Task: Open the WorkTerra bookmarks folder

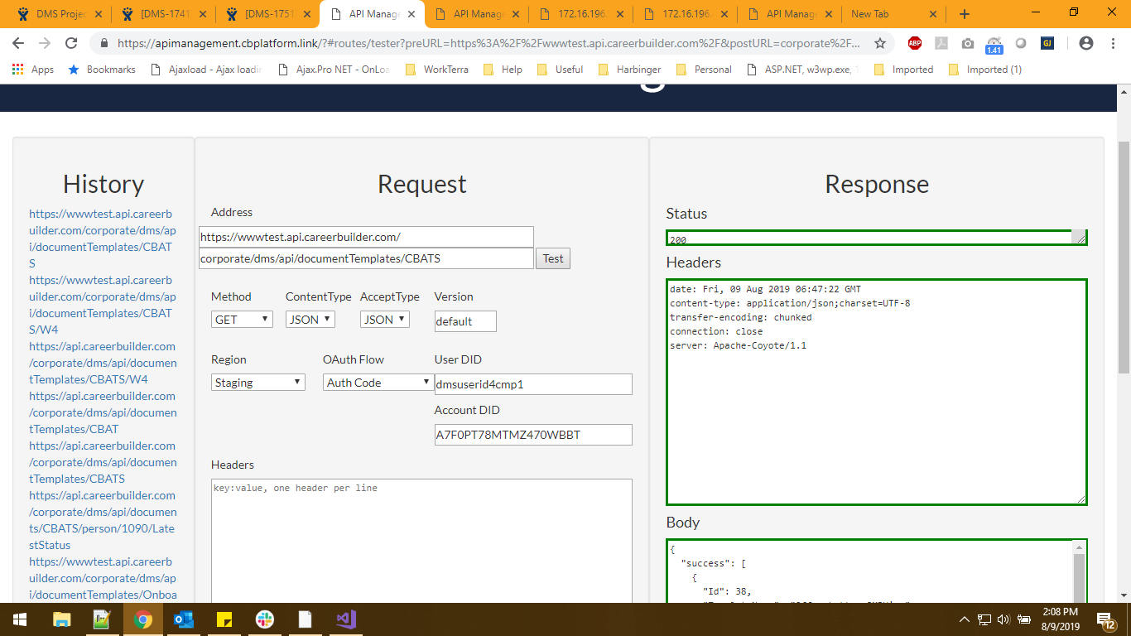Action: 437,70
